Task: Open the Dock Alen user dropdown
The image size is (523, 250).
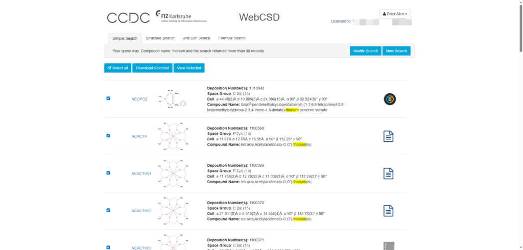Action: click(x=395, y=14)
